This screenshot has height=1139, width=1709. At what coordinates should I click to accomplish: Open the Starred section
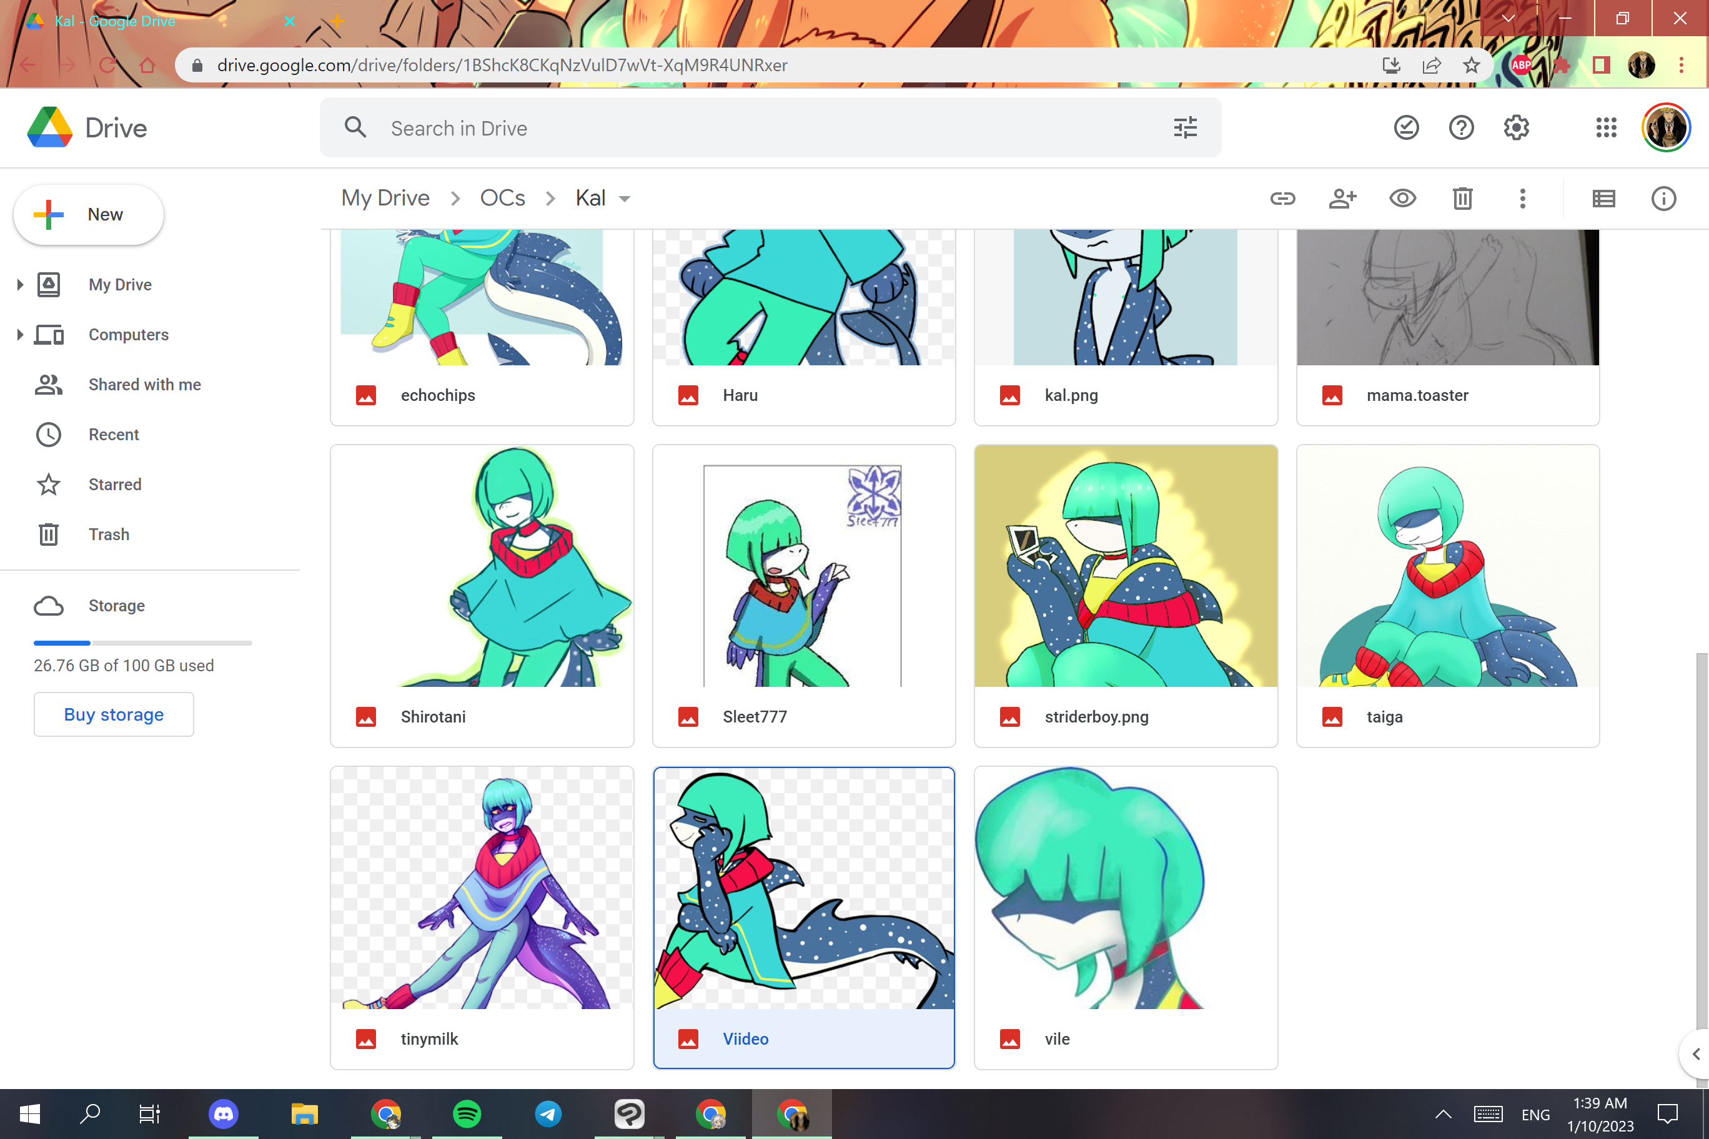(x=115, y=485)
